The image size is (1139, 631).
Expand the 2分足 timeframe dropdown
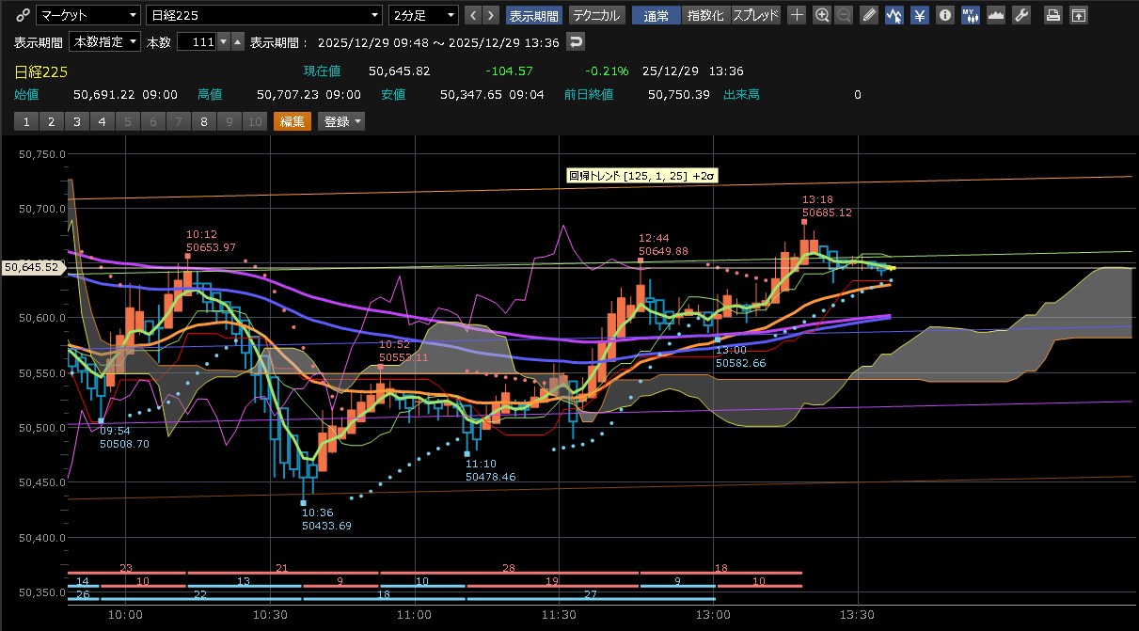tap(424, 15)
